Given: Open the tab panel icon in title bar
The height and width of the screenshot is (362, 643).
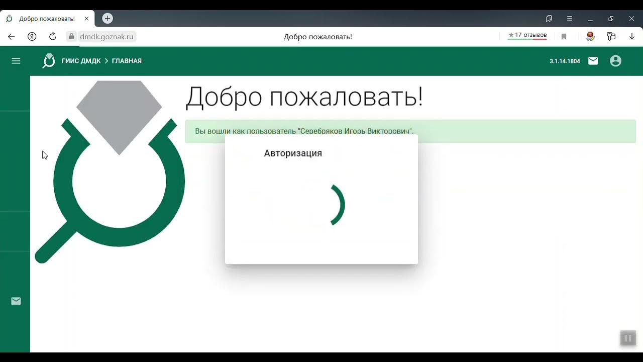Looking at the screenshot, I should (549, 19).
